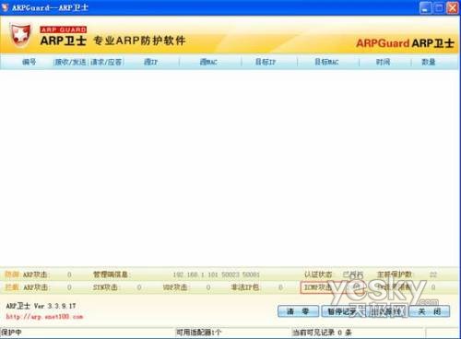Click the 专业ARP防护软件 banner slogan
Viewport: 461px width, 339px height.
click(x=139, y=41)
